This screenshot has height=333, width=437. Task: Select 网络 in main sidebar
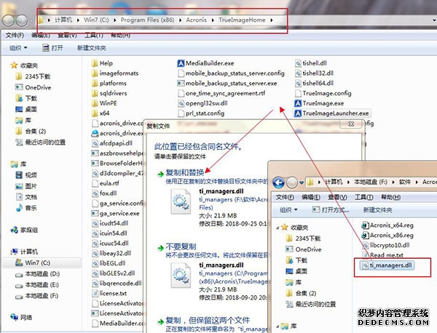21,318
